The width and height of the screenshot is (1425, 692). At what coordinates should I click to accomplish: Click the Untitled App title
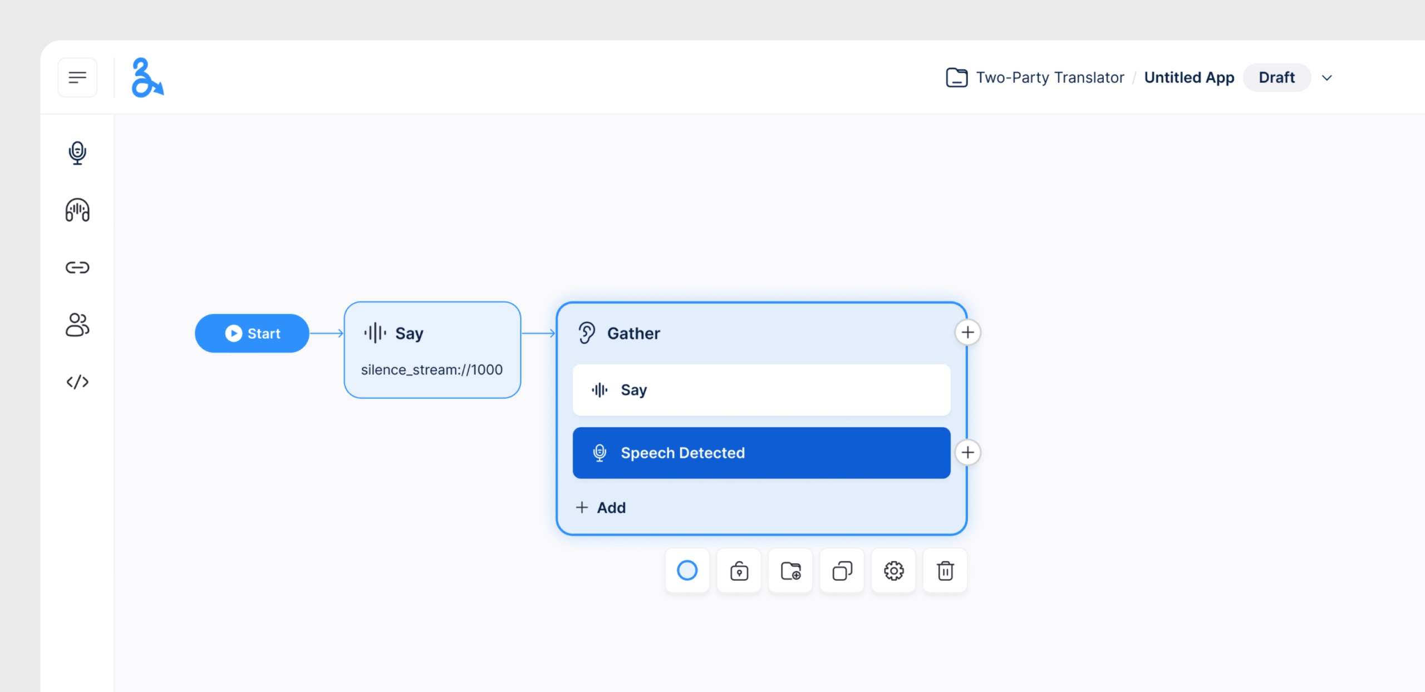pyautogui.click(x=1189, y=77)
